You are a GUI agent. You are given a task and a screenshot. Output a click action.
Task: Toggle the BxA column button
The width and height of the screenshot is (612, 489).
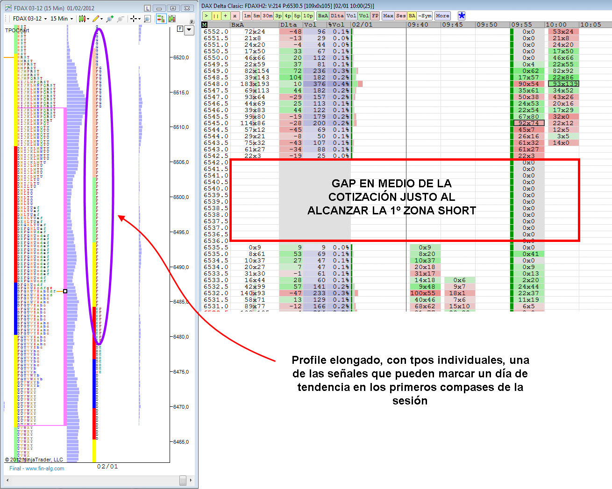(x=323, y=16)
